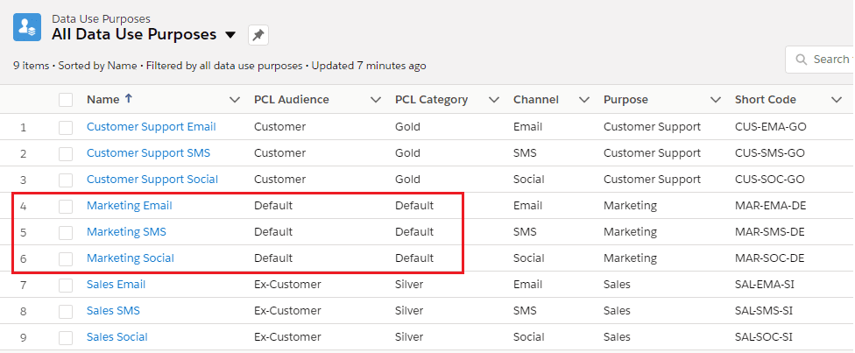Open the Purpose column dropdown chevron
The image size is (855, 353).
716,100
